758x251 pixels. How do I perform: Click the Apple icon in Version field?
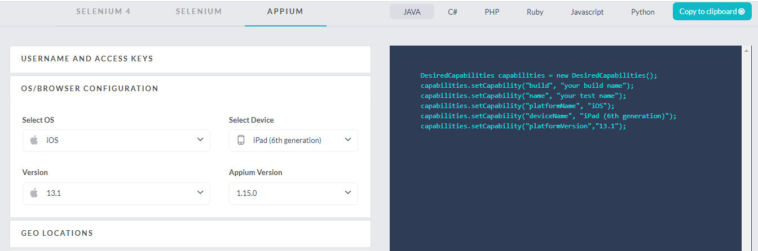(34, 193)
